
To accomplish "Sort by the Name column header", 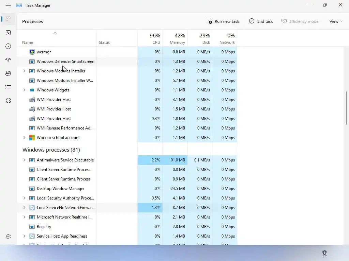I will click(57, 38).
